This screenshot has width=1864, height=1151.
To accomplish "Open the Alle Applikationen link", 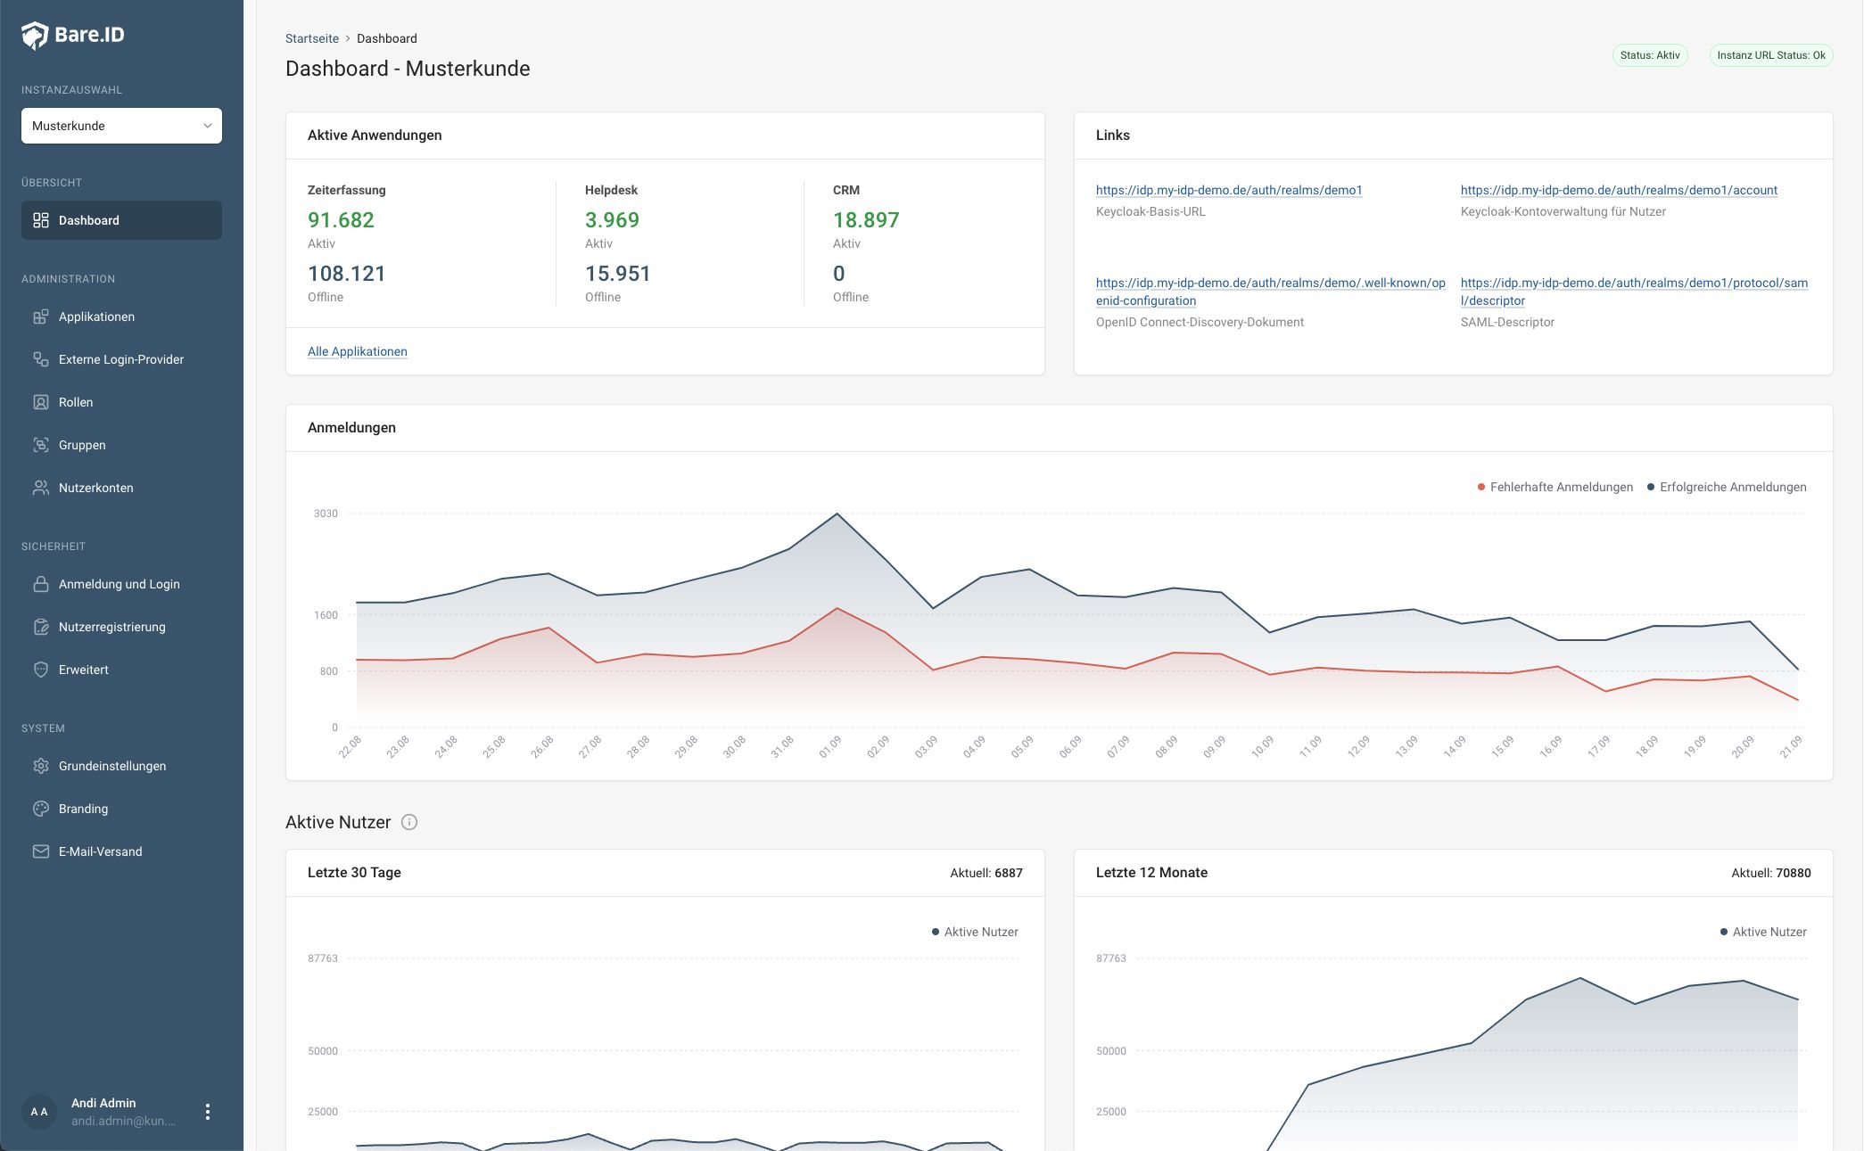I will (358, 351).
